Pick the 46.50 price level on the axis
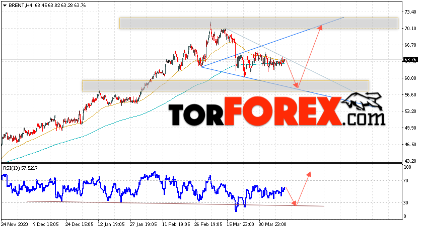Screen dimensions: 422x230 coord(410,145)
